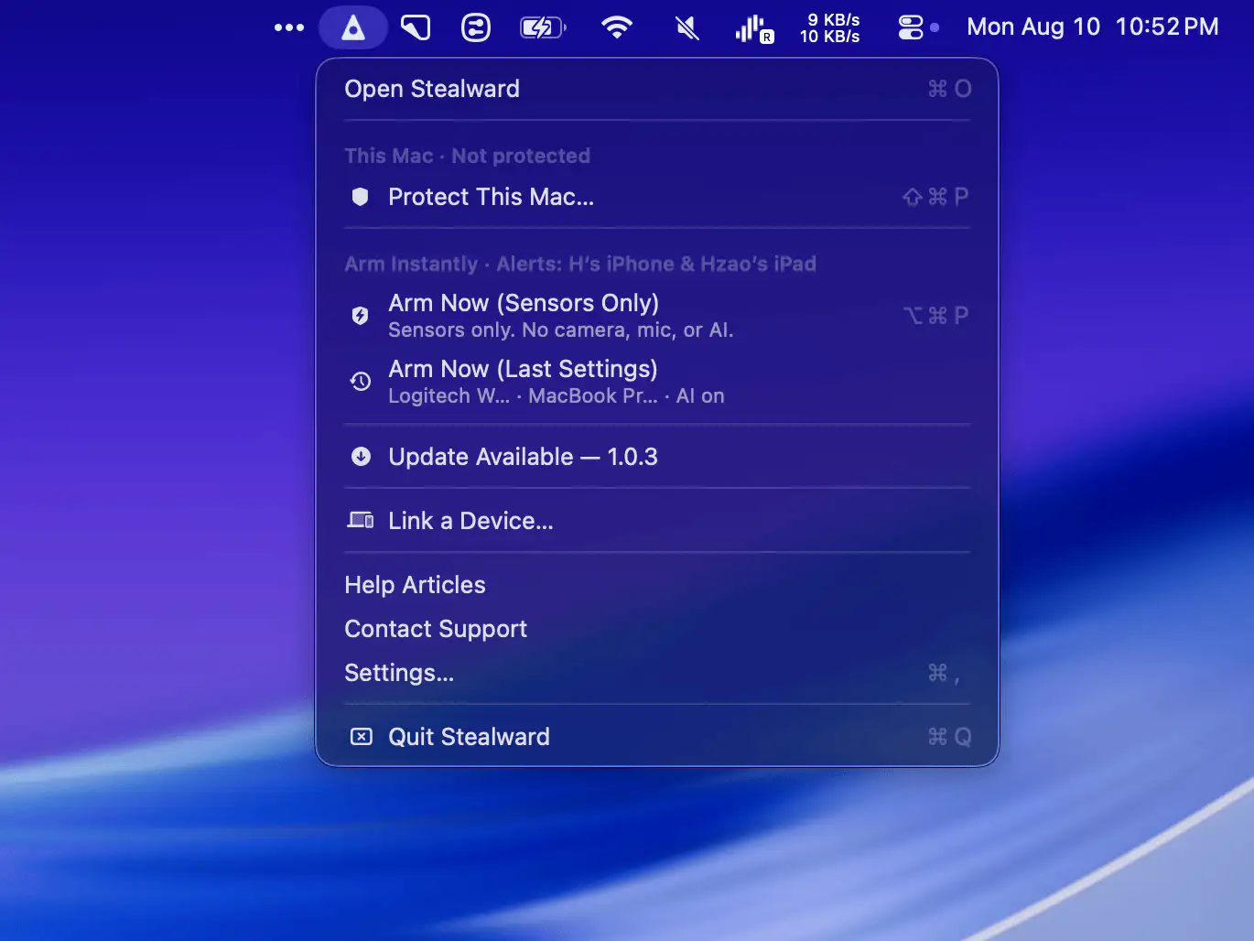Select Protect This Mac…

pos(657,197)
